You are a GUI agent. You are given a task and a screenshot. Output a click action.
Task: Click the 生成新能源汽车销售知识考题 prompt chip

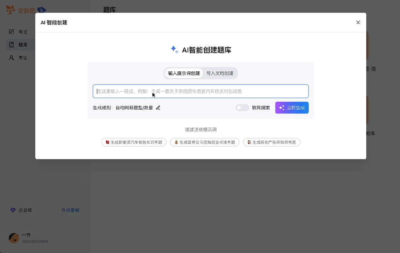pos(133,142)
